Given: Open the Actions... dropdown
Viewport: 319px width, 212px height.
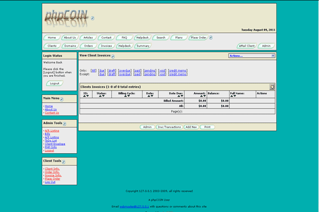Looking at the screenshot, I should (x=251, y=56).
